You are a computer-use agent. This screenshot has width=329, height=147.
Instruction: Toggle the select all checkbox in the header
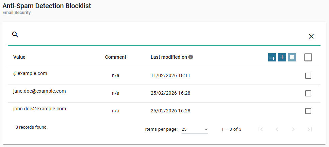coord(308,57)
